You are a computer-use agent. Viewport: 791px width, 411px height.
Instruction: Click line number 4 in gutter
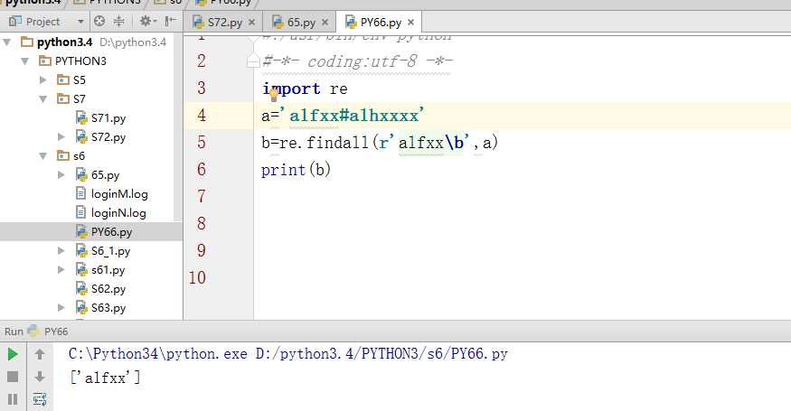202,115
